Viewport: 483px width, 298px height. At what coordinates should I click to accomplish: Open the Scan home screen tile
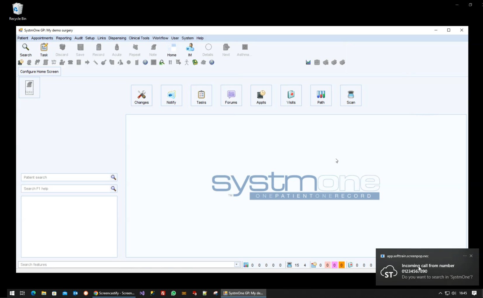(351, 95)
